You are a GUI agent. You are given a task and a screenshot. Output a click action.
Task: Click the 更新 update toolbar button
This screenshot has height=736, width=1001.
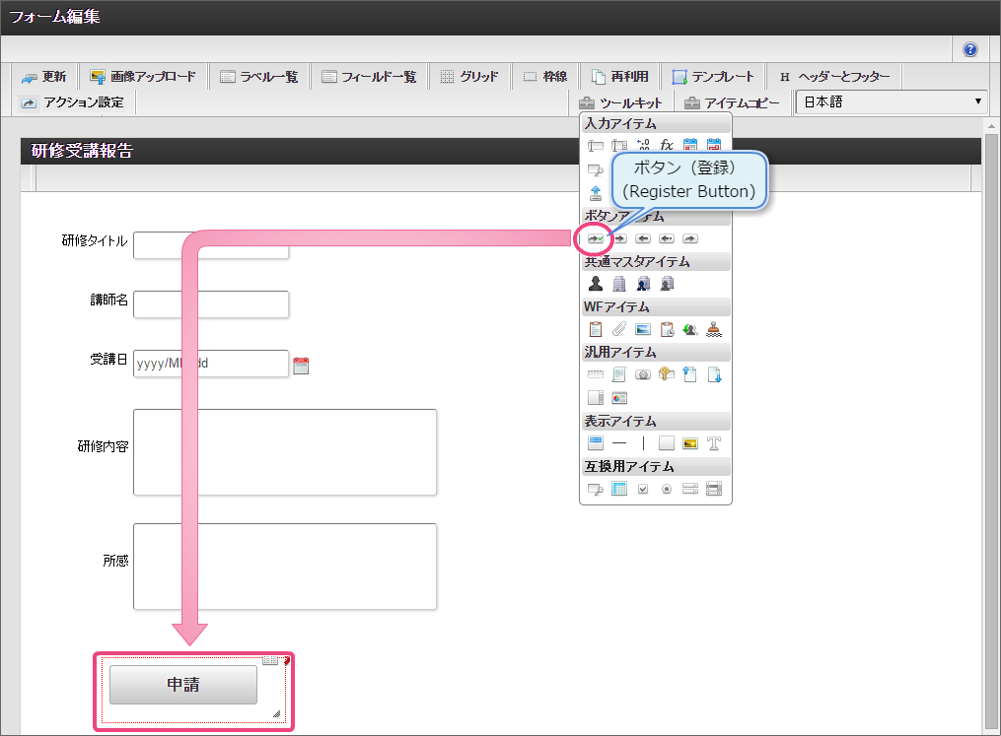pos(44,77)
